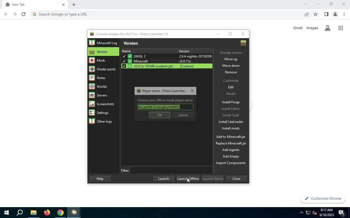Open the Servers page icon

(x=92, y=95)
